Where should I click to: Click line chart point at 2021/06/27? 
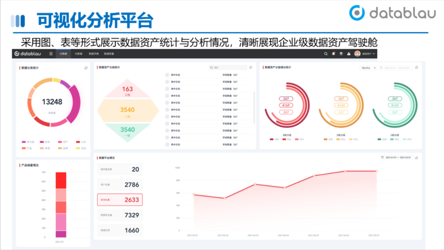point(377,171)
